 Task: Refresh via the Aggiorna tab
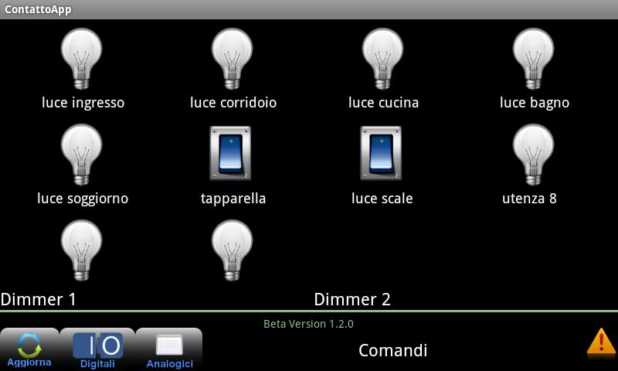[x=29, y=349]
